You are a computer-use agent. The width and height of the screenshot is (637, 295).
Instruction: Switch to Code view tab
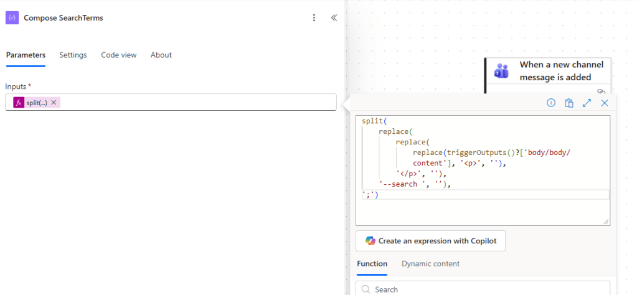(x=118, y=55)
